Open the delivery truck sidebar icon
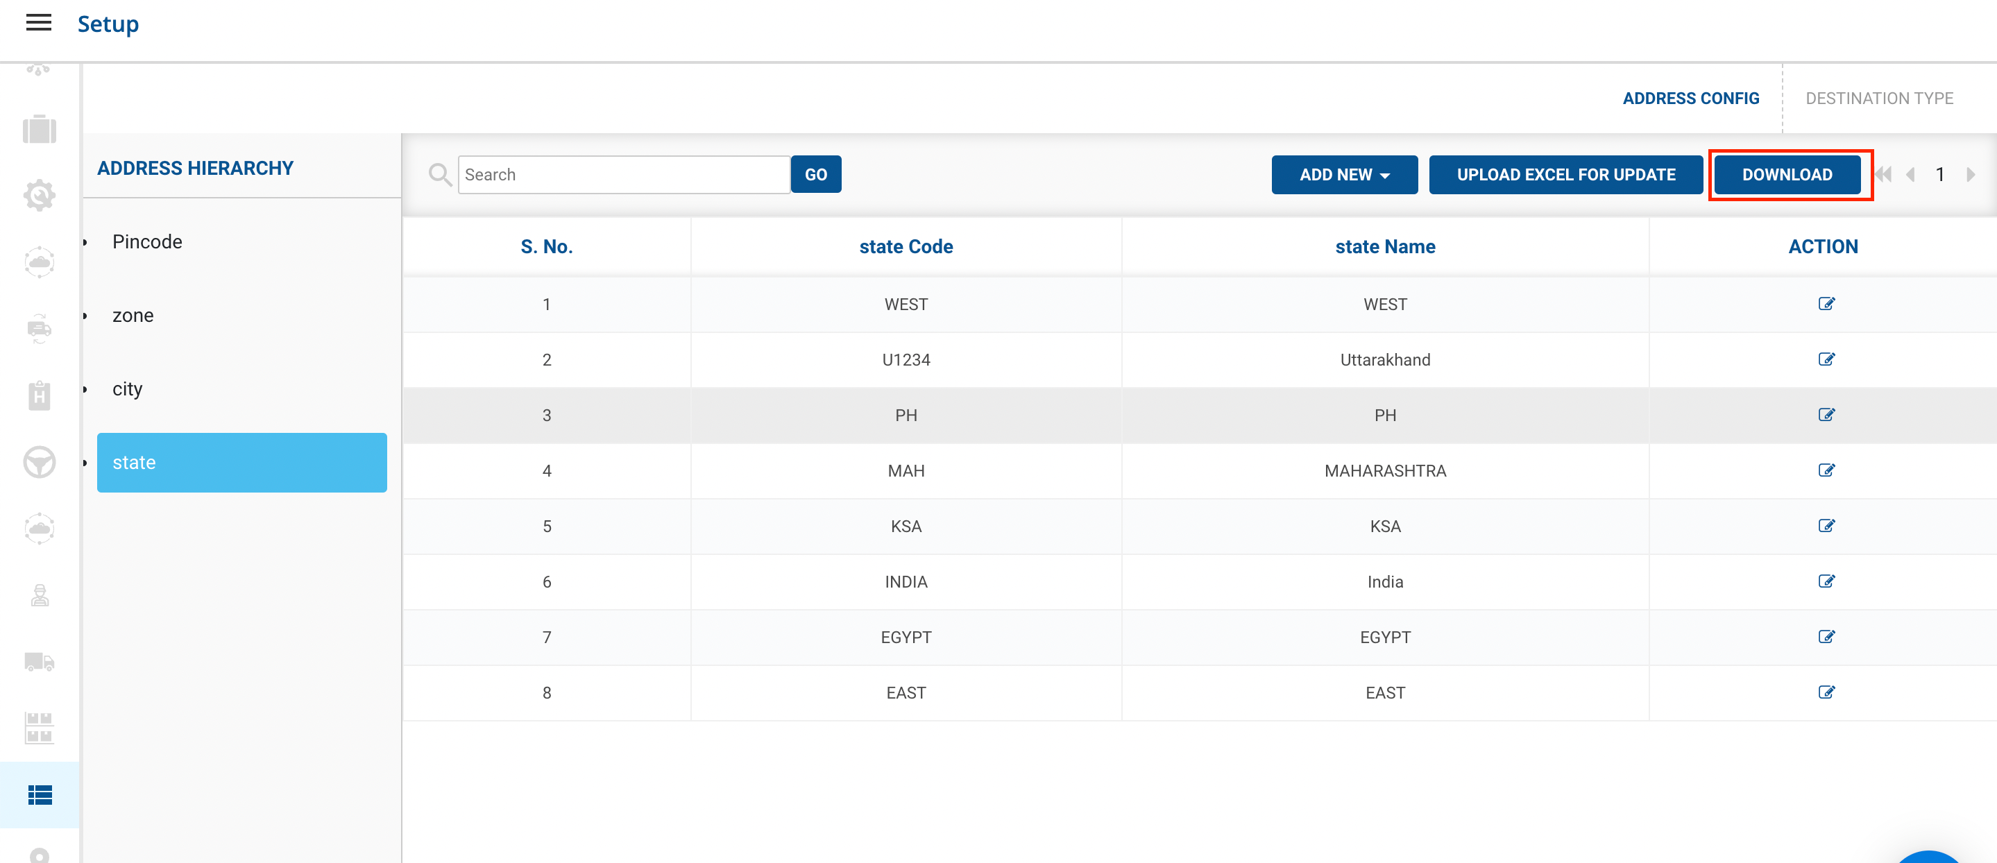Image resolution: width=1997 pixels, height=863 pixels. tap(39, 661)
